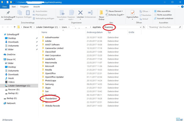The height and width of the screenshot is (121, 184).
Task: Open Eigenschaften with checkmark icon
Action: [133, 13]
